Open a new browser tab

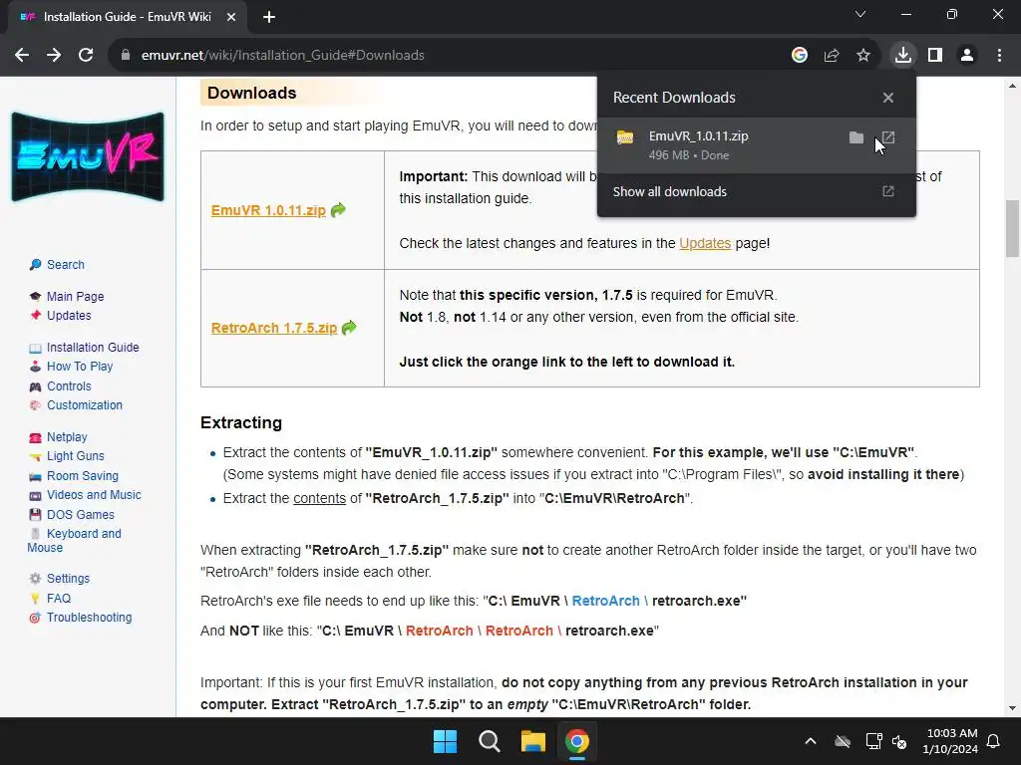[269, 17]
